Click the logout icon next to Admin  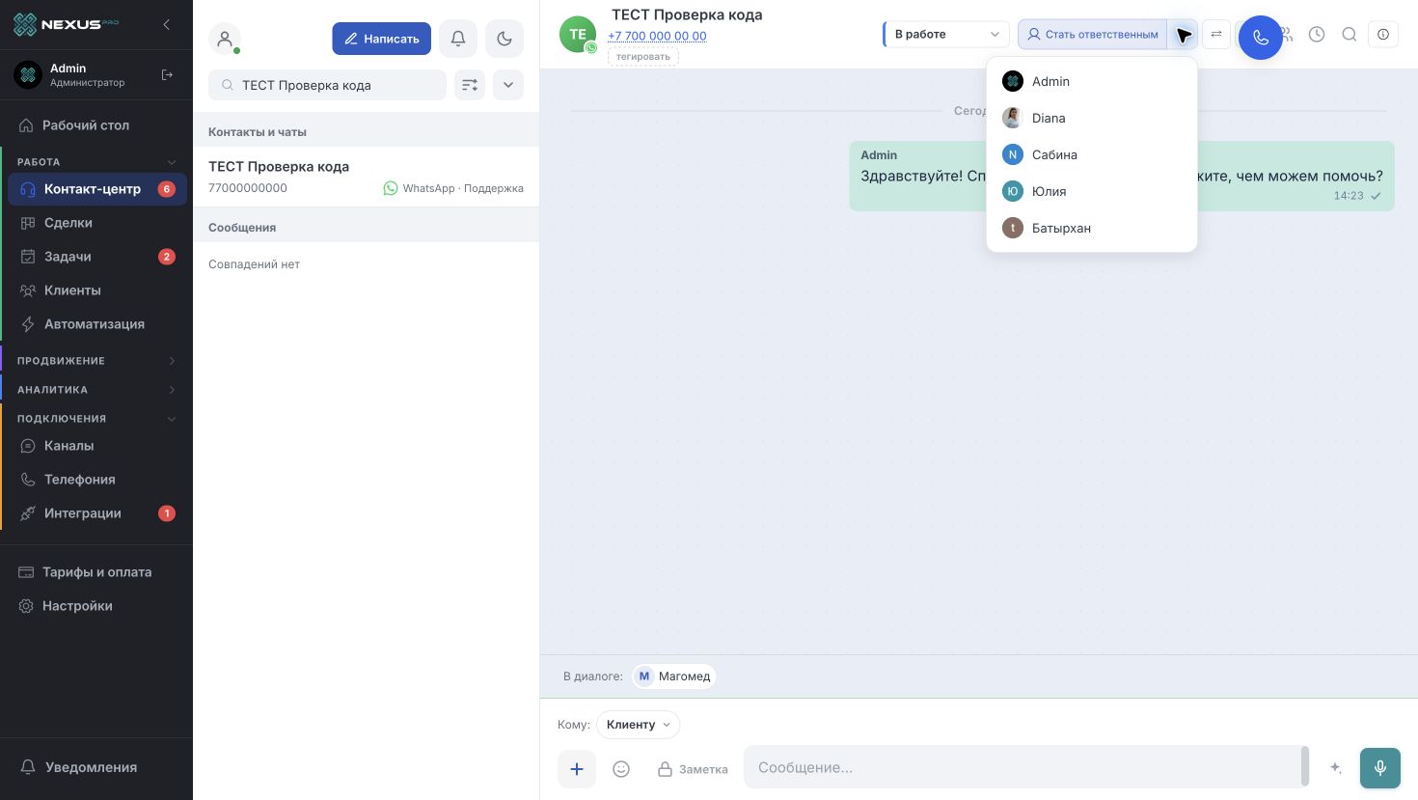click(x=167, y=74)
